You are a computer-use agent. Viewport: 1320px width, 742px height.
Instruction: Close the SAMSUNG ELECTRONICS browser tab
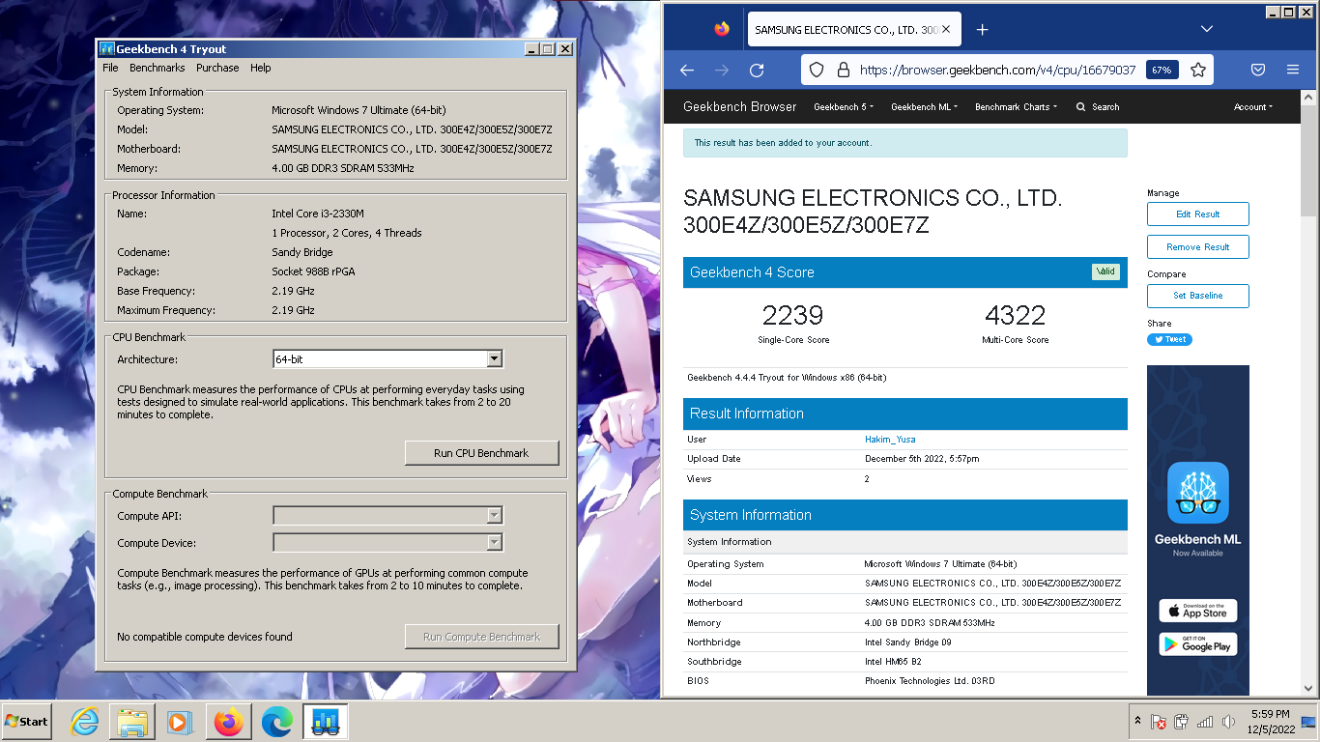tap(946, 29)
